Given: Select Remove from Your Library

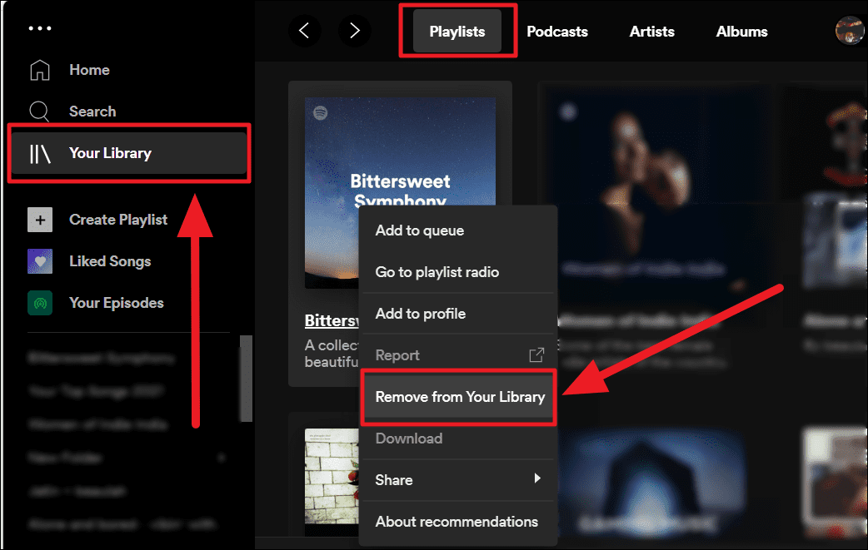Looking at the screenshot, I should tap(458, 397).
